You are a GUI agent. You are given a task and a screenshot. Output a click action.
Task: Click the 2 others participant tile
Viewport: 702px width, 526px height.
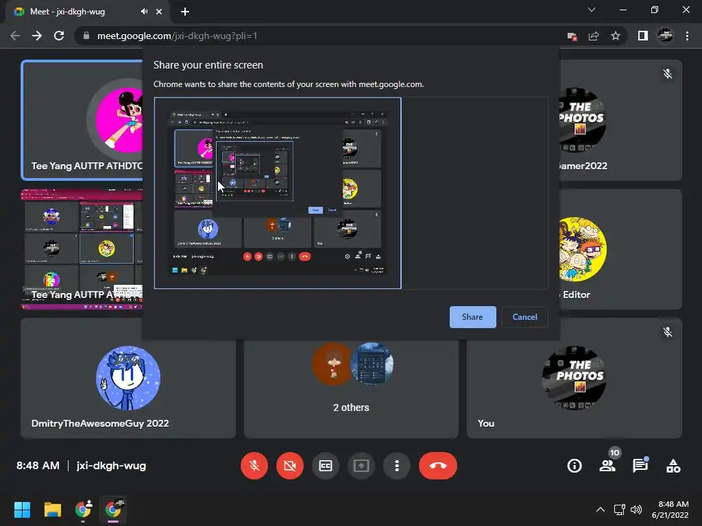pyautogui.click(x=351, y=388)
